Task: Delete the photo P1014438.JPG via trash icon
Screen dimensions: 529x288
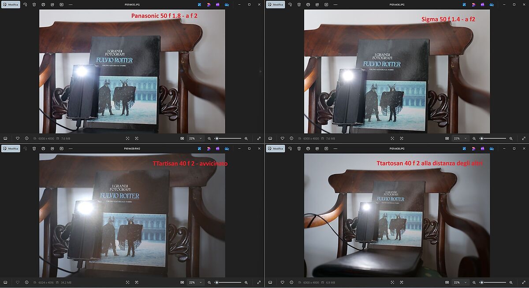Action: pos(298,148)
